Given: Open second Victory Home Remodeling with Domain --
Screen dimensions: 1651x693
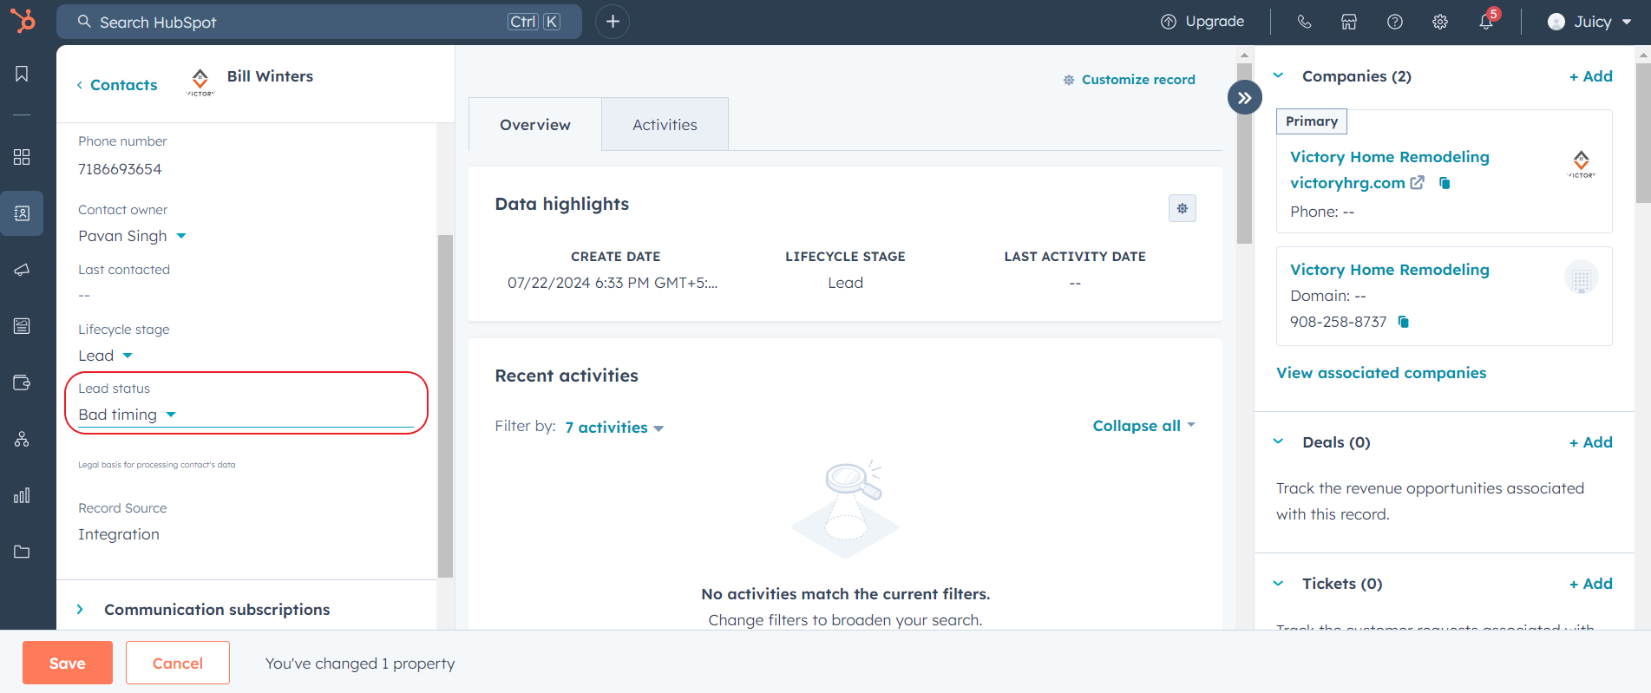Looking at the screenshot, I should (1389, 270).
